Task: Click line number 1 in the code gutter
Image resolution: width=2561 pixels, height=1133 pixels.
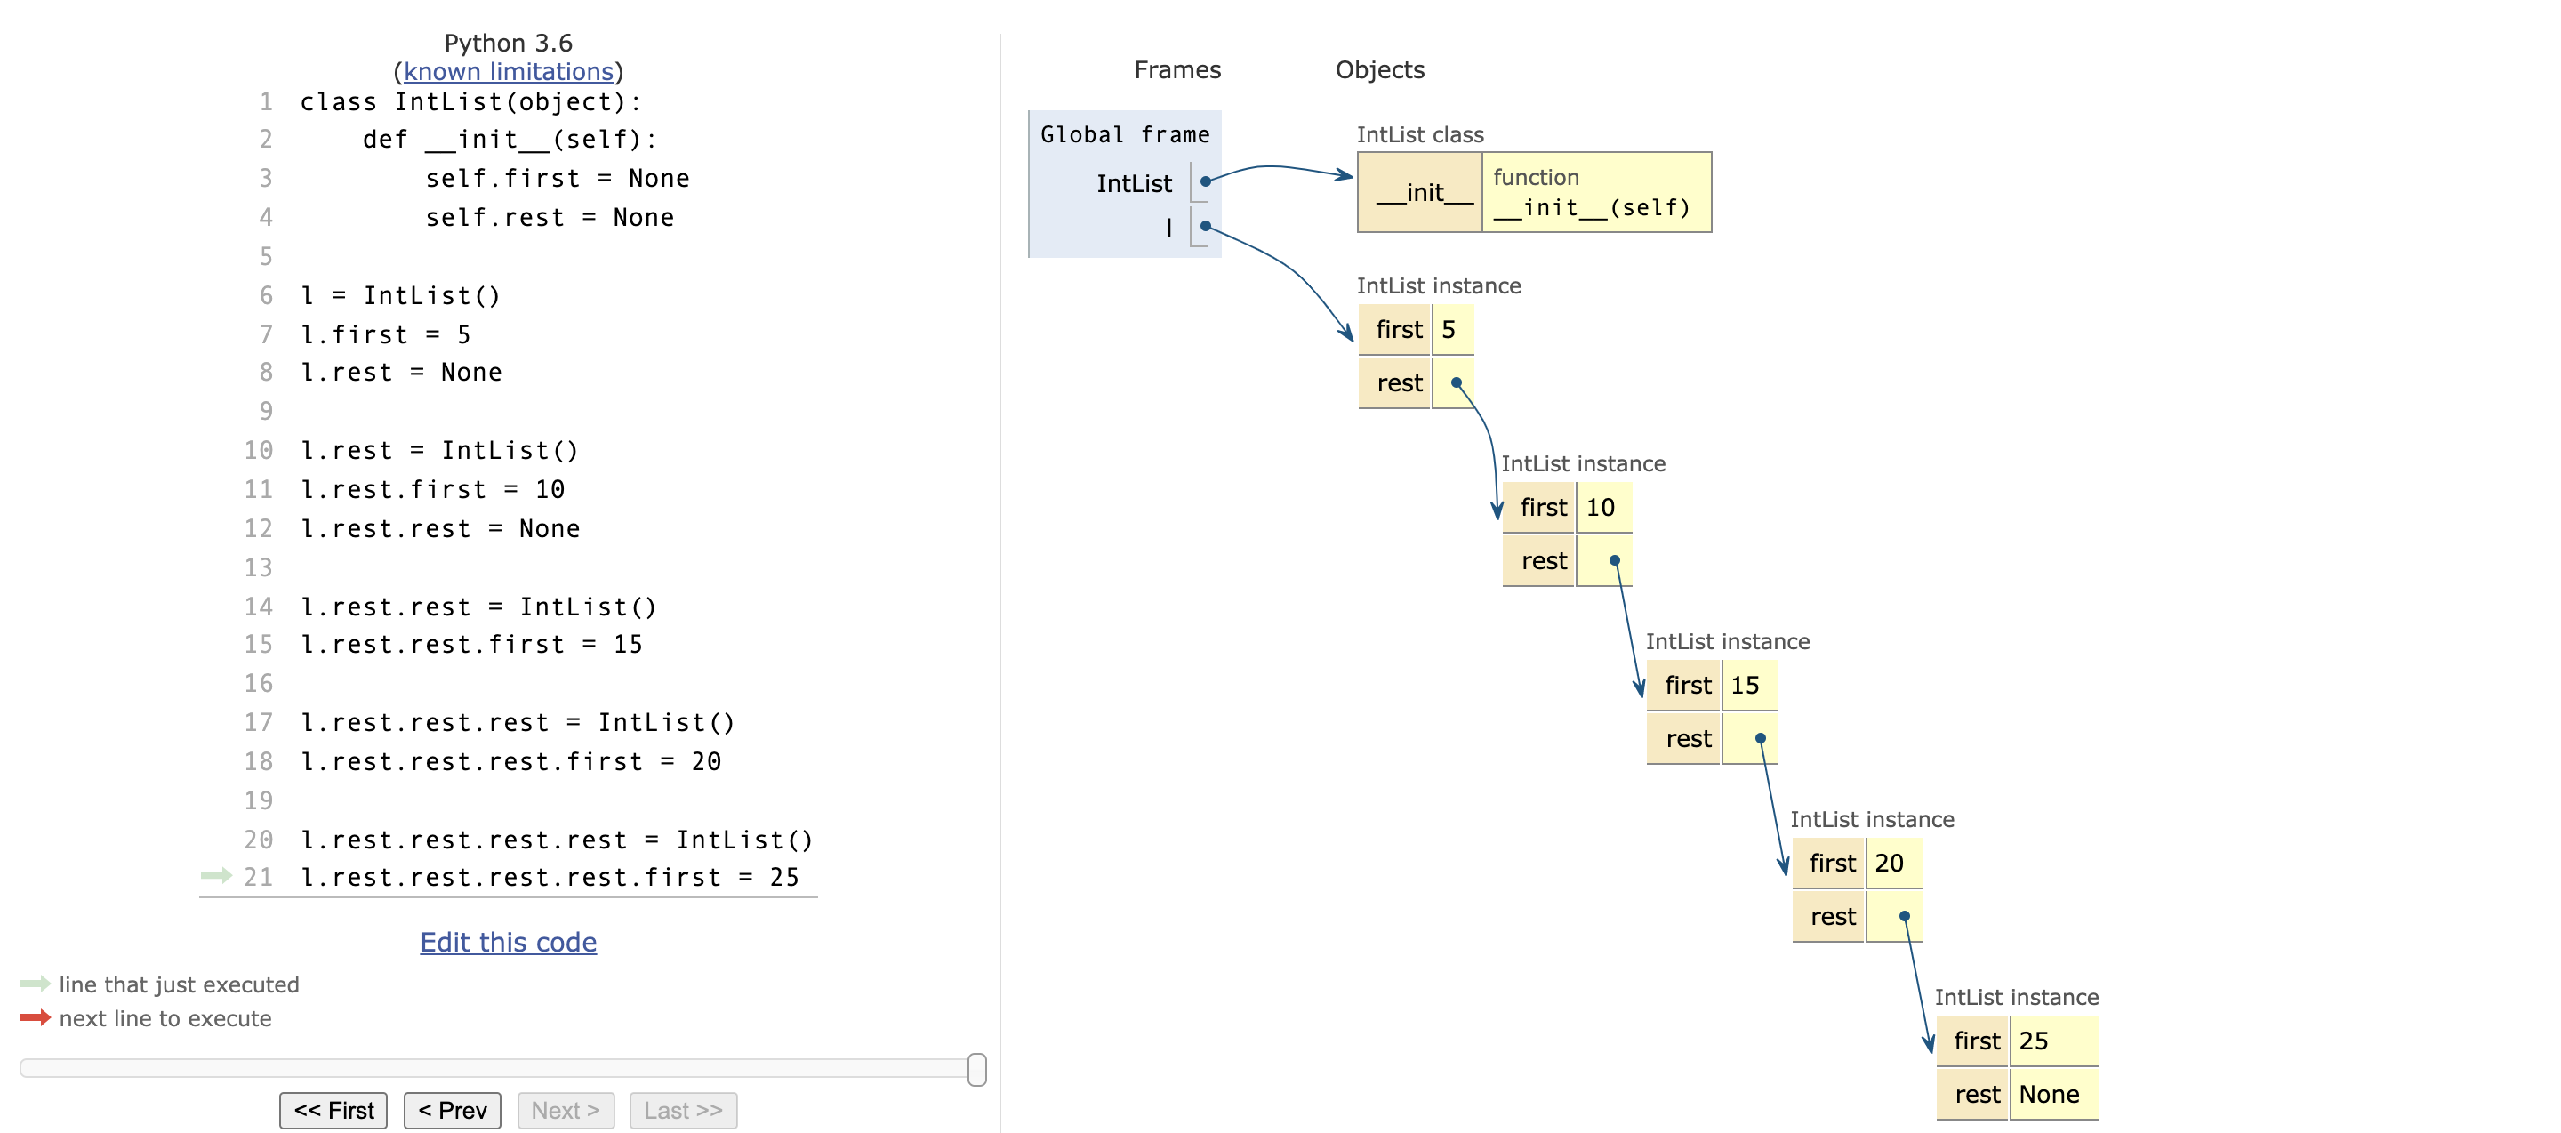Action: (266, 101)
